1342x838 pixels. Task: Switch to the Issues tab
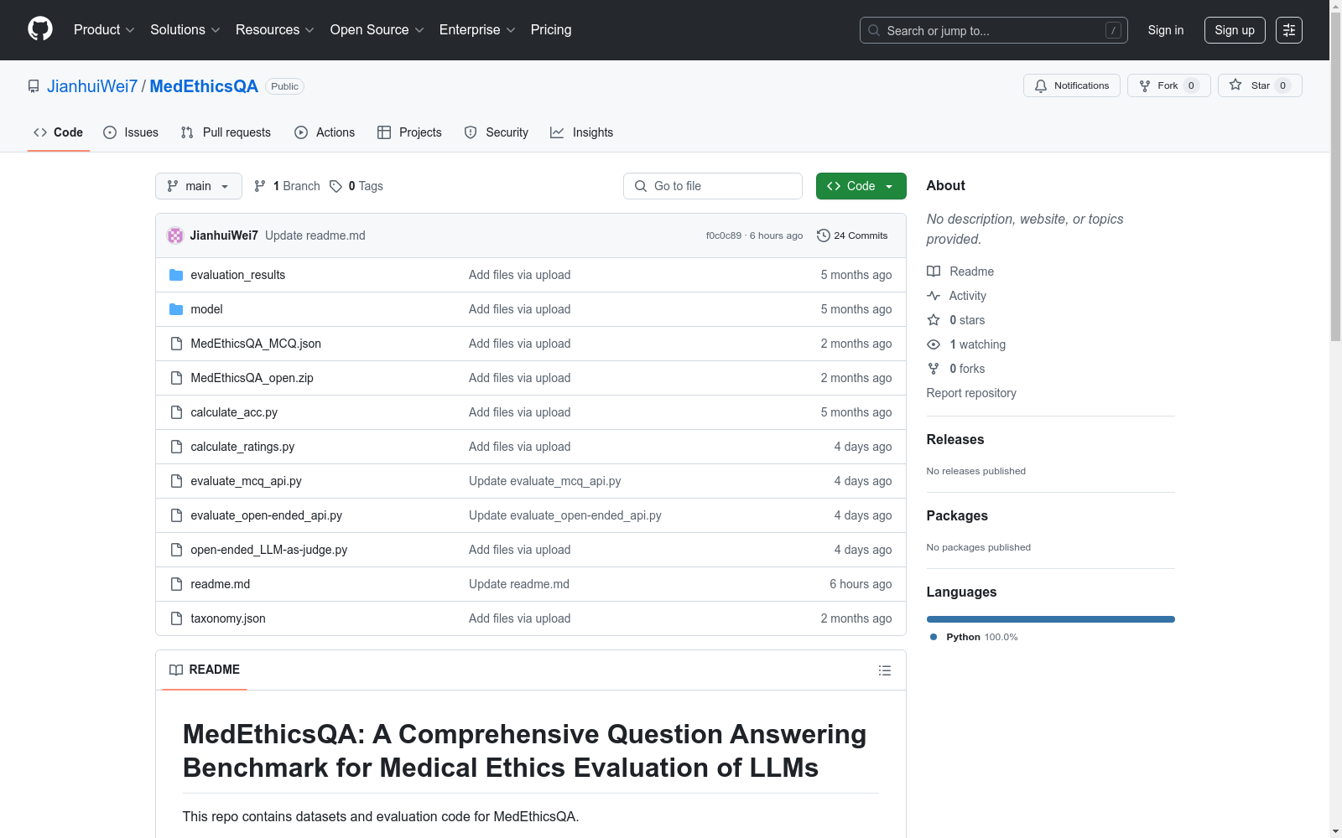(x=131, y=132)
